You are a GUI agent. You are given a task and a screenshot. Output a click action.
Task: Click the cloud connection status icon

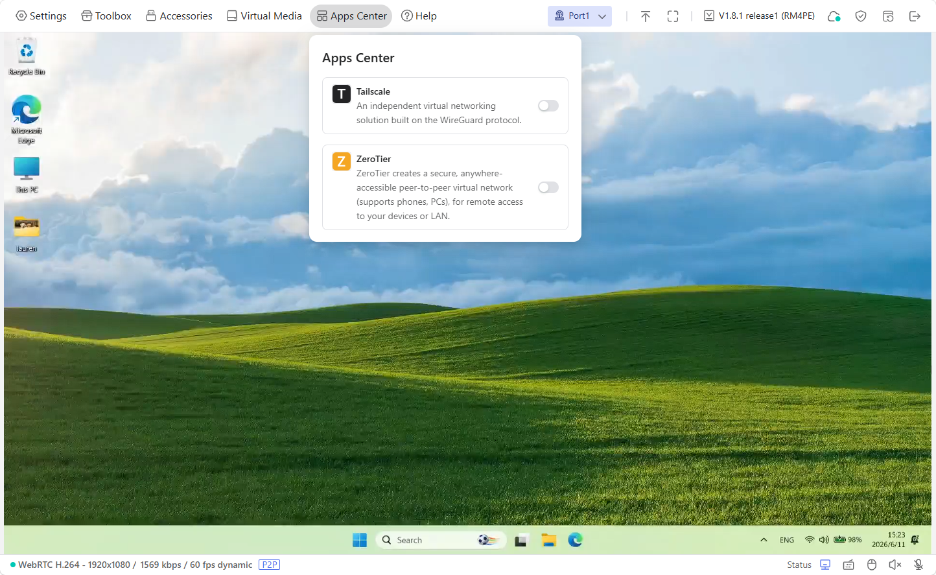click(834, 16)
